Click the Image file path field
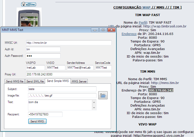194x137 pixels. pyautogui.click(x=62, y=96)
